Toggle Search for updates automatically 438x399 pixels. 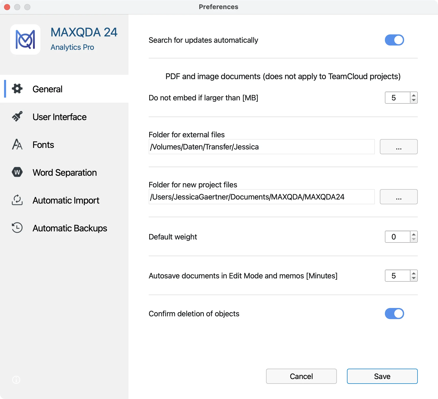coord(394,40)
